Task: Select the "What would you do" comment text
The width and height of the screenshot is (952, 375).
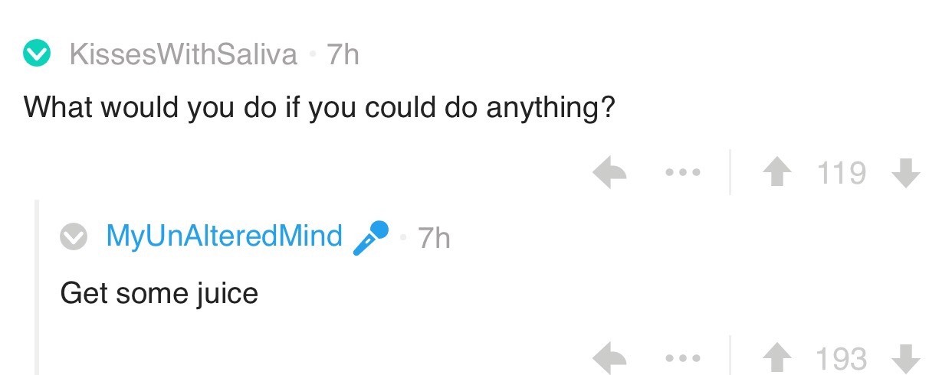Action: click(x=319, y=106)
